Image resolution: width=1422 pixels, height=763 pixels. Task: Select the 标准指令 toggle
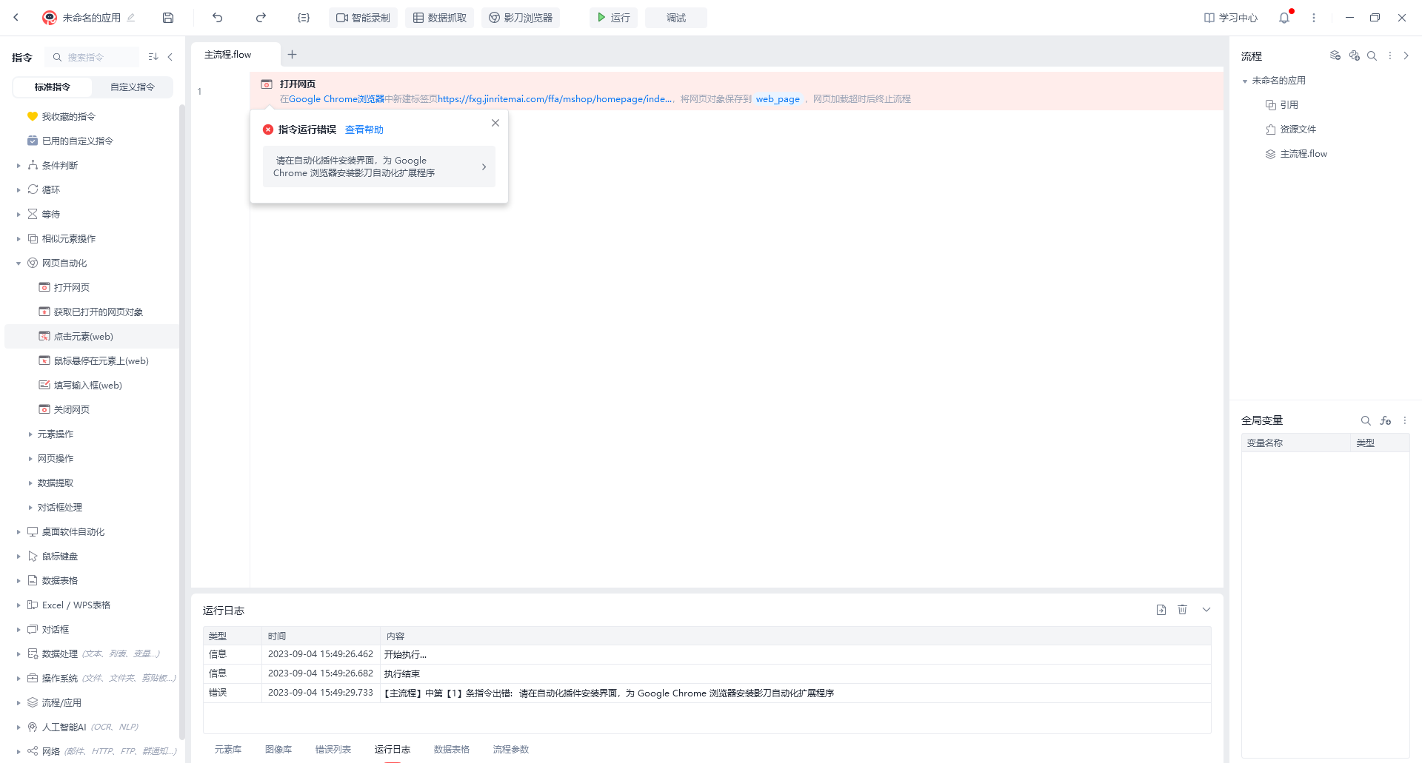coord(53,87)
